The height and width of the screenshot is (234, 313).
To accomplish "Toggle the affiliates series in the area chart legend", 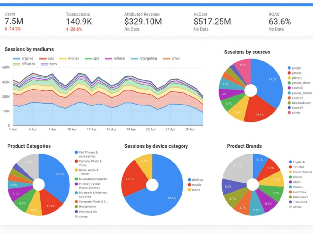I will coord(17,64).
